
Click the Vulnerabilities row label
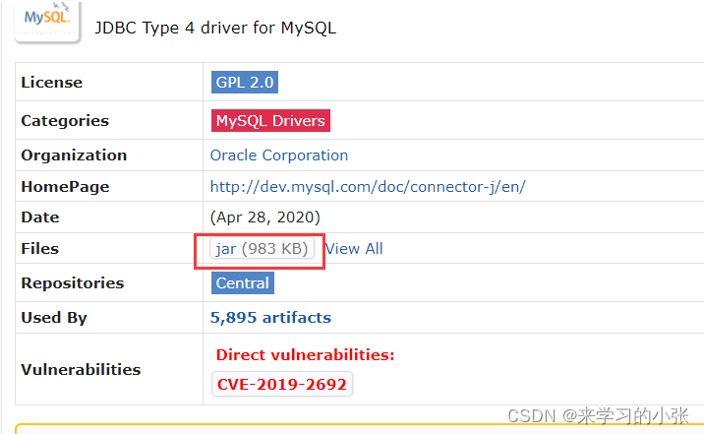pos(81,369)
